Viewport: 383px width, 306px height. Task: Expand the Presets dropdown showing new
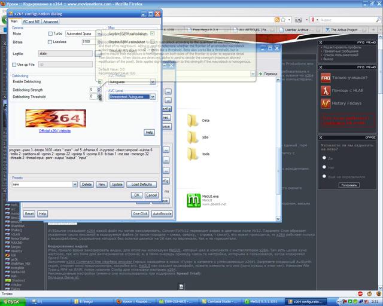[x=75, y=185]
